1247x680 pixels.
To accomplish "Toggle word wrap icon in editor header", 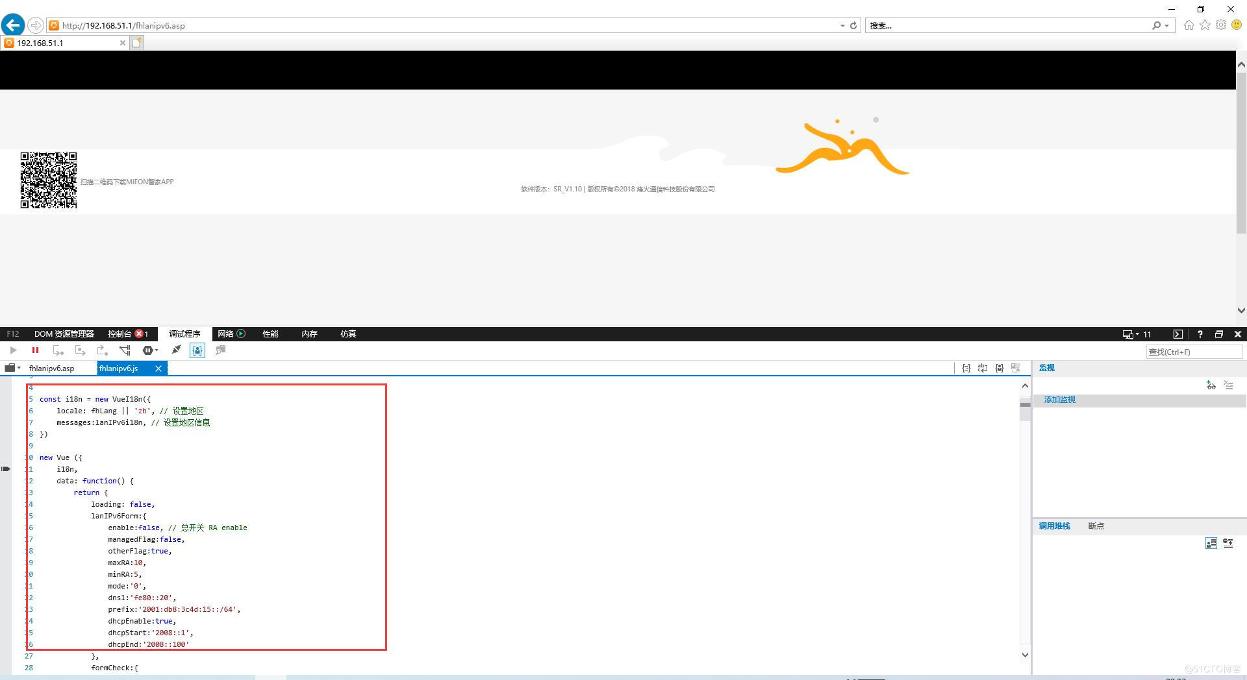I will (983, 368).
